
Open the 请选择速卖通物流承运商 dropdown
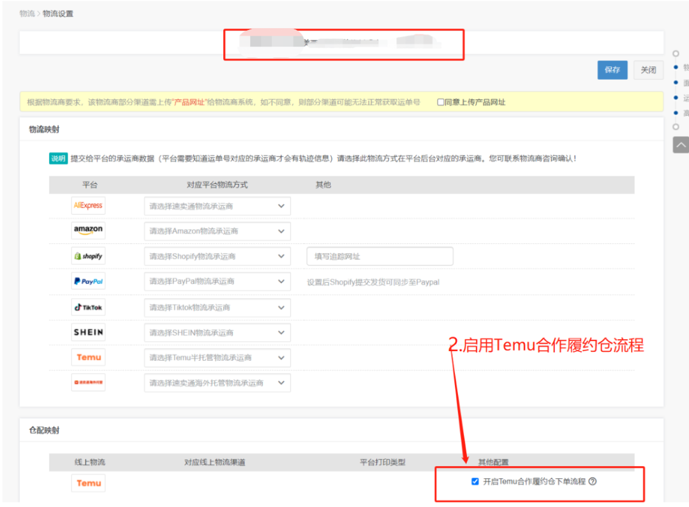click(x=217, y=206)
